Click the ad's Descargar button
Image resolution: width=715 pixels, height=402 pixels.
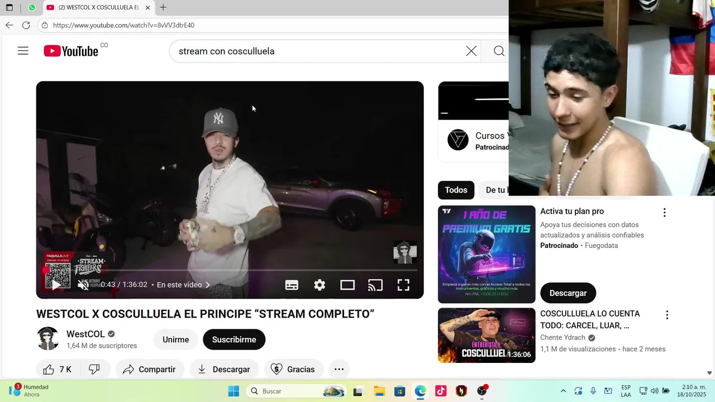tap(568, 293)
